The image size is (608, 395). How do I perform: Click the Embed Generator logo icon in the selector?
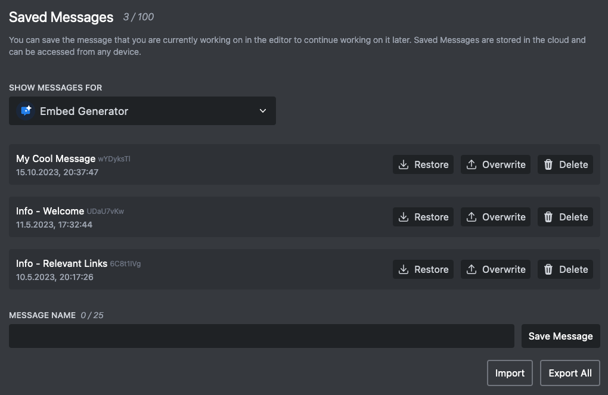pos(25,111)
